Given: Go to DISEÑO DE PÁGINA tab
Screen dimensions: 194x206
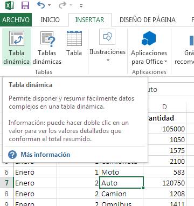Looking at the screenshot, I should pos(148,19).
